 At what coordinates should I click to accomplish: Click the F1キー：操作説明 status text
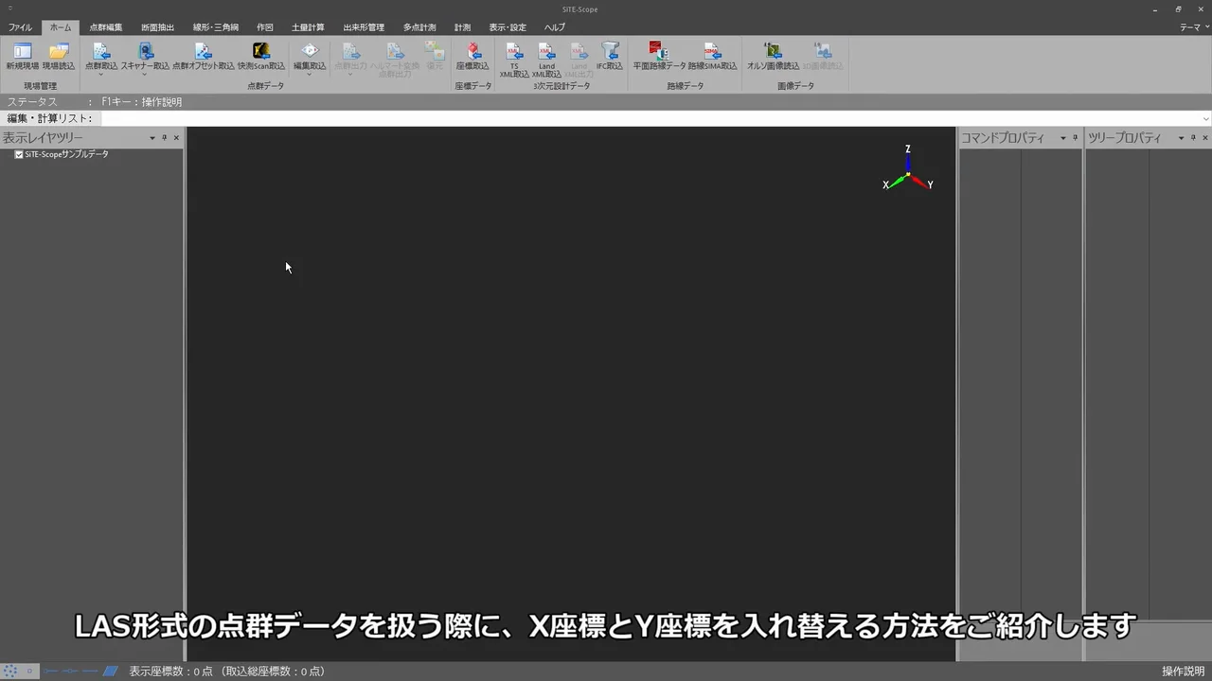click(x=142, y=102)
